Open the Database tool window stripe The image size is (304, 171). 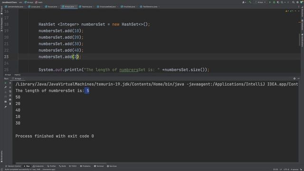302,25
